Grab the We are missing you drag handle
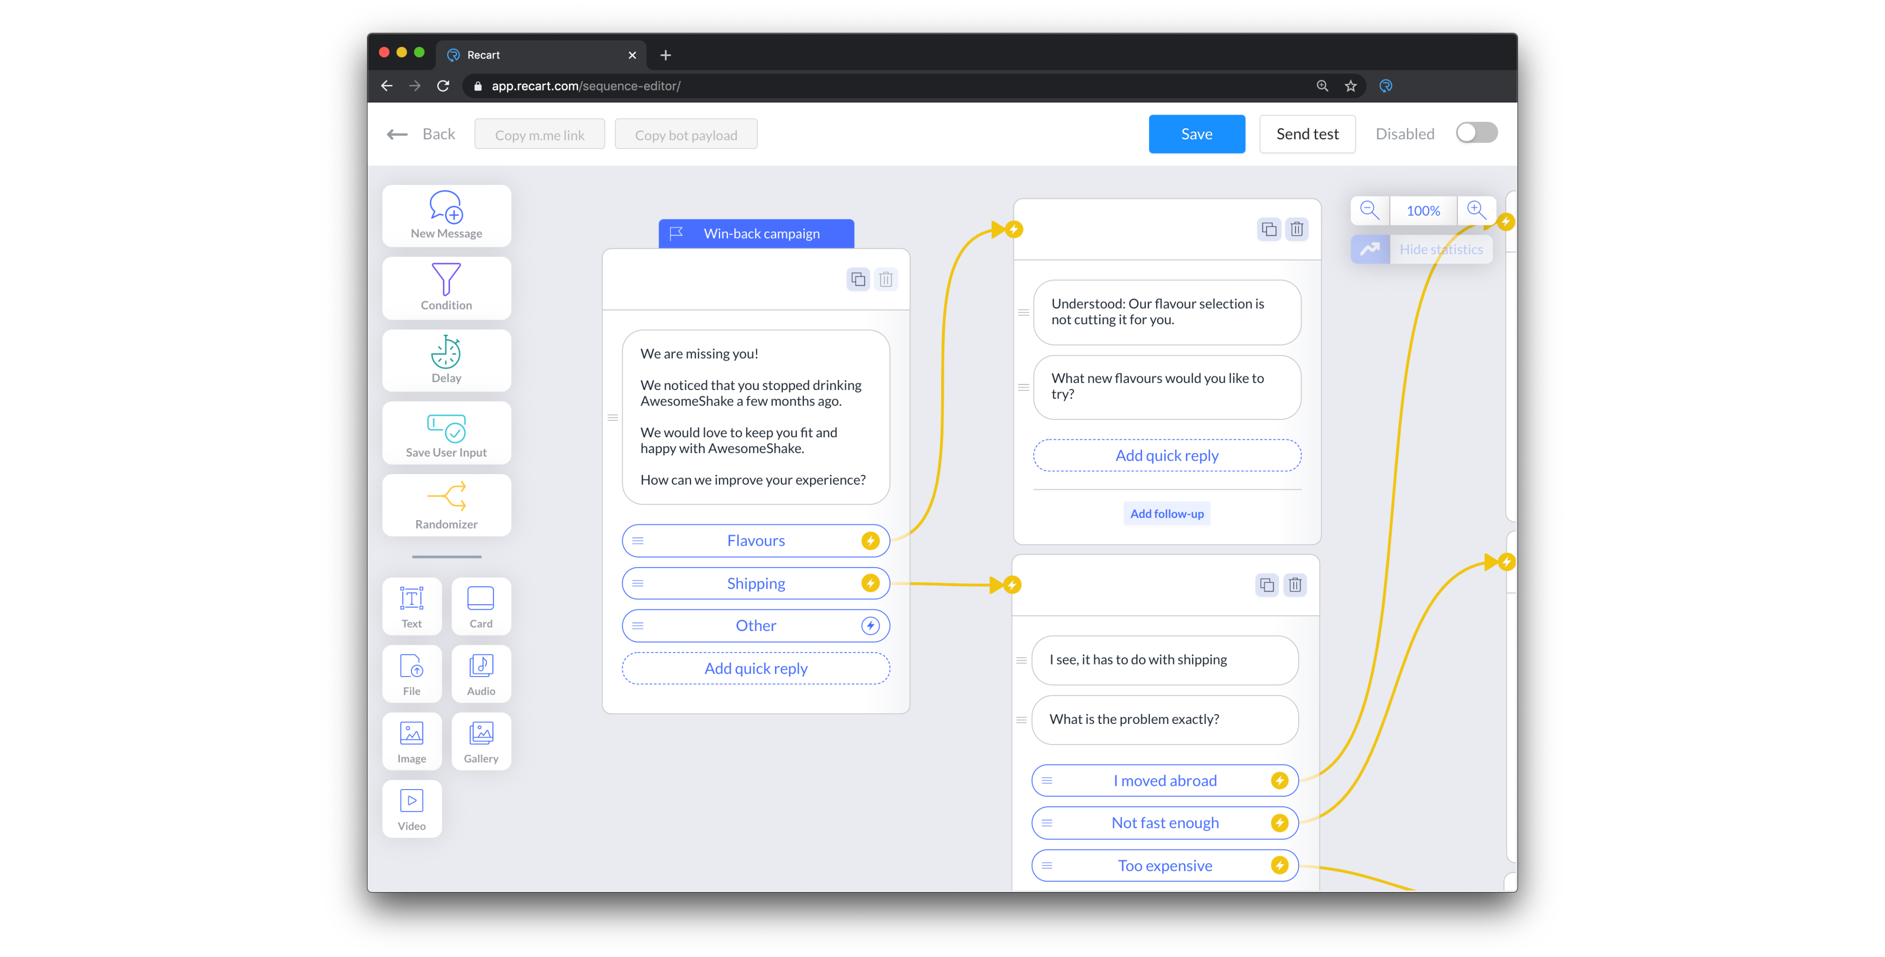 (x=613, y=418)
